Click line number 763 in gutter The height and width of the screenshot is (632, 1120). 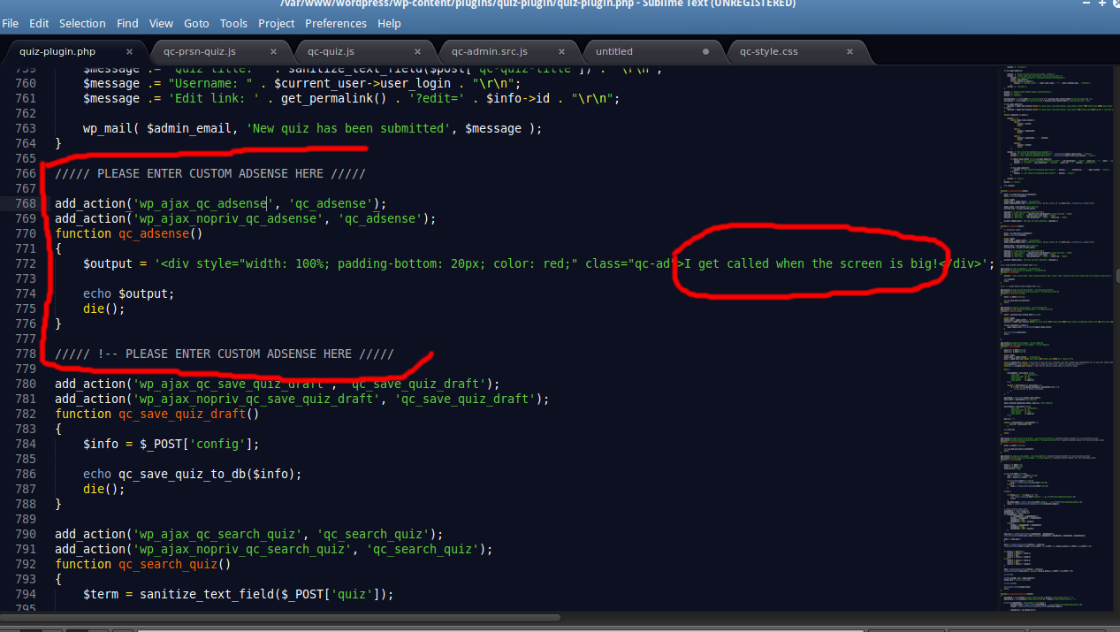click(25, 128)
